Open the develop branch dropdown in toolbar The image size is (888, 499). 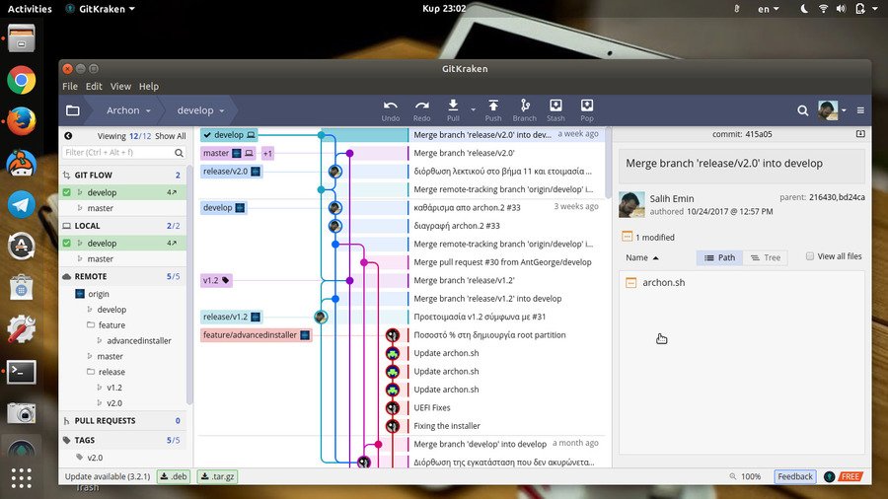[x=200, y=110]
